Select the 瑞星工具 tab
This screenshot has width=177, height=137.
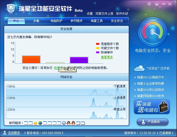pos(97,21)
